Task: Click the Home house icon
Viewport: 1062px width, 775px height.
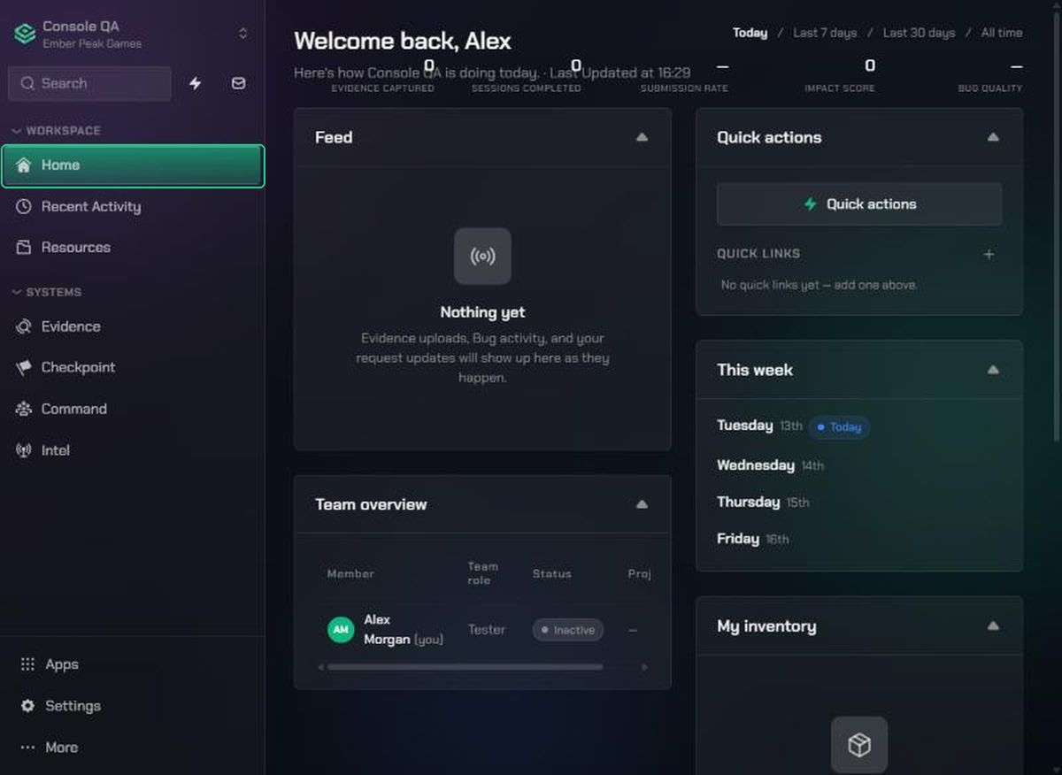Action: pos(24,165)
